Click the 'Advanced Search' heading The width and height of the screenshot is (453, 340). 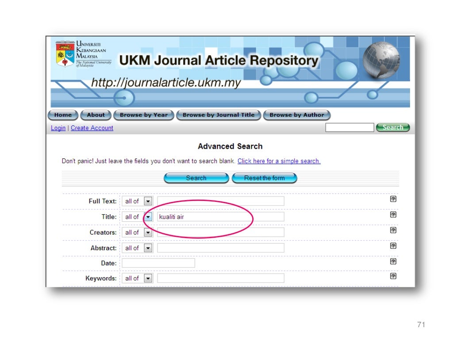(230, 146)
